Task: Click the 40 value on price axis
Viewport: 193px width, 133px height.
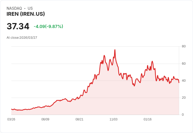Action: (x=184, y=81)
